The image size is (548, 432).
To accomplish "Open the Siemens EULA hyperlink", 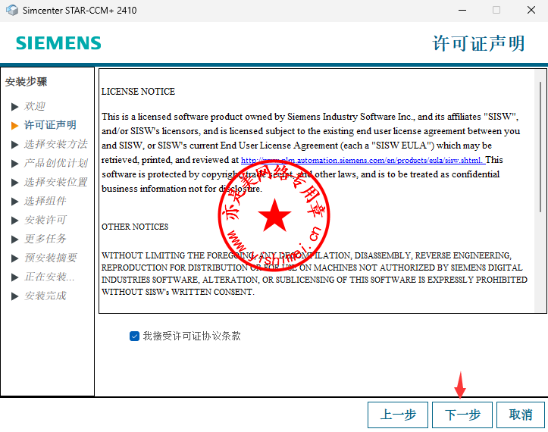I will click(x=363, y=161).
